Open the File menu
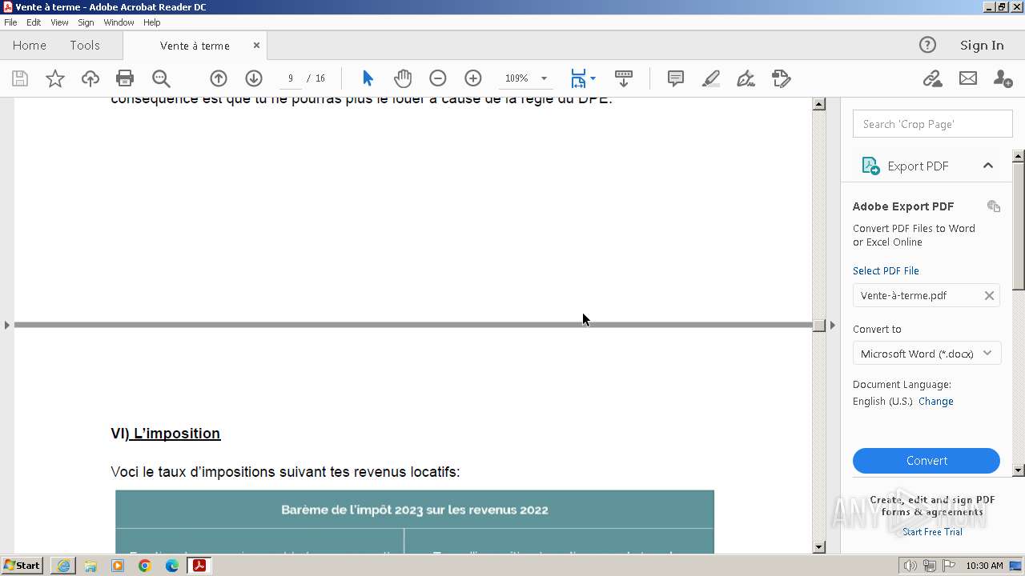 click(10, 22)
